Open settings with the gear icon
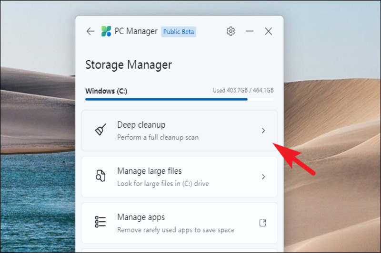This screenshot has width=381, height=253. 231,31
